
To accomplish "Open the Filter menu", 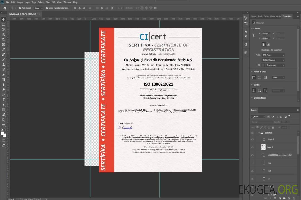I will click(x=48, y=2).
